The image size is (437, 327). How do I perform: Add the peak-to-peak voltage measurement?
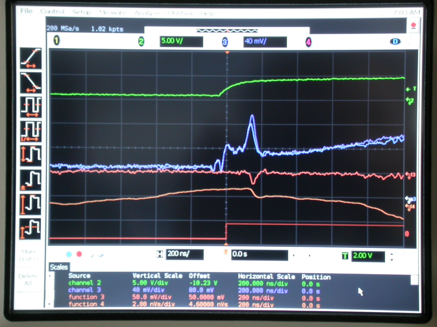31,156
